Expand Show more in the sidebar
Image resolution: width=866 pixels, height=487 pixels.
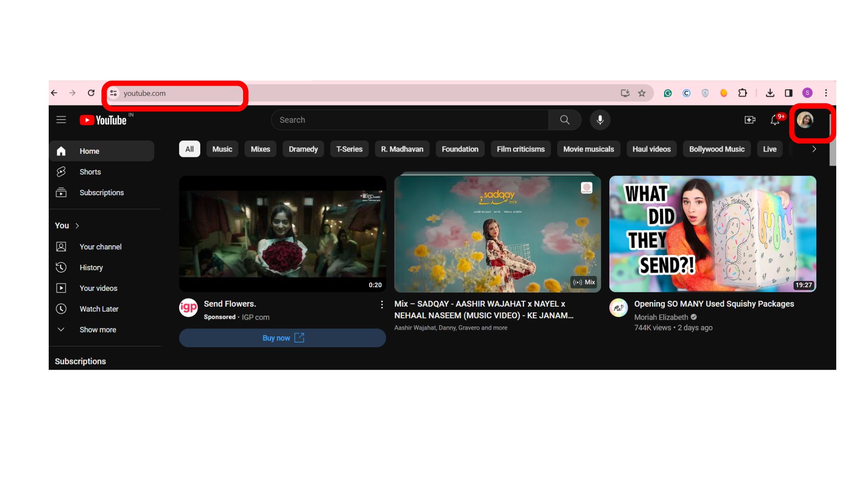[97, 330]
